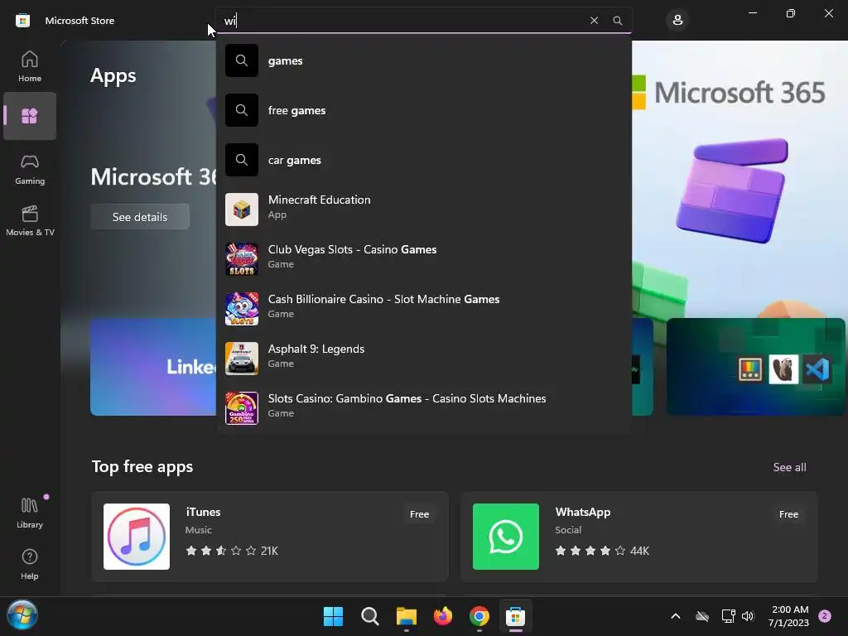Image resolution: width=848 pixels, height=636 pixels.
Task: Click Microsoft Store taskbar icon
Action: click(x=515, y=616)
